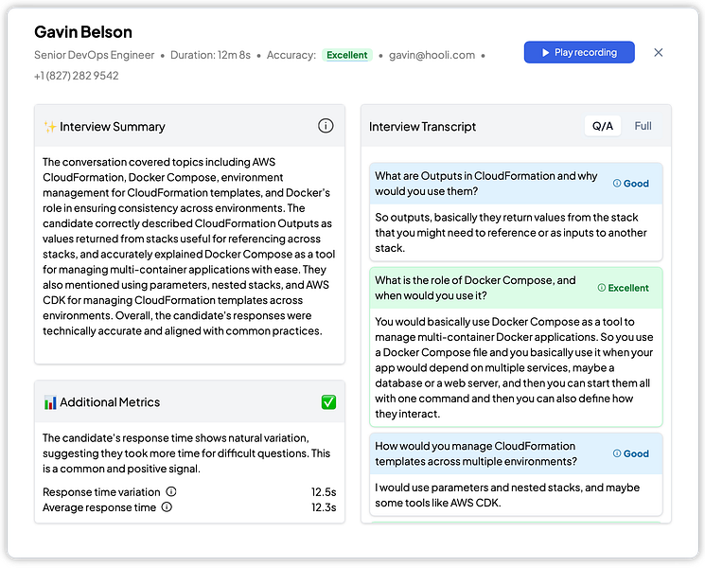Select the CloudFormation Outputs question
The image size is (705, 568).
coord(486,183)
